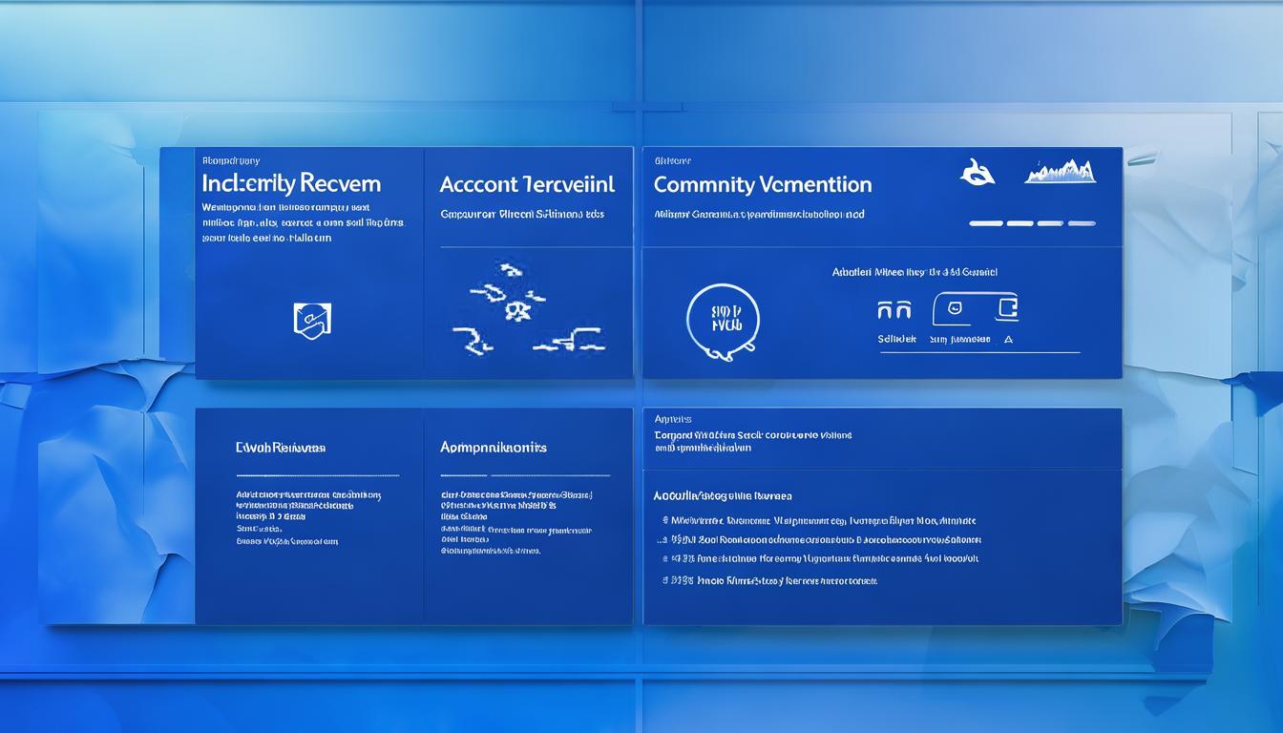The width and height of the screenshot is (1283, 733).
Task: Open the Commnity Vemention heading
Action: pyautogui.click(x=762, y=184)
